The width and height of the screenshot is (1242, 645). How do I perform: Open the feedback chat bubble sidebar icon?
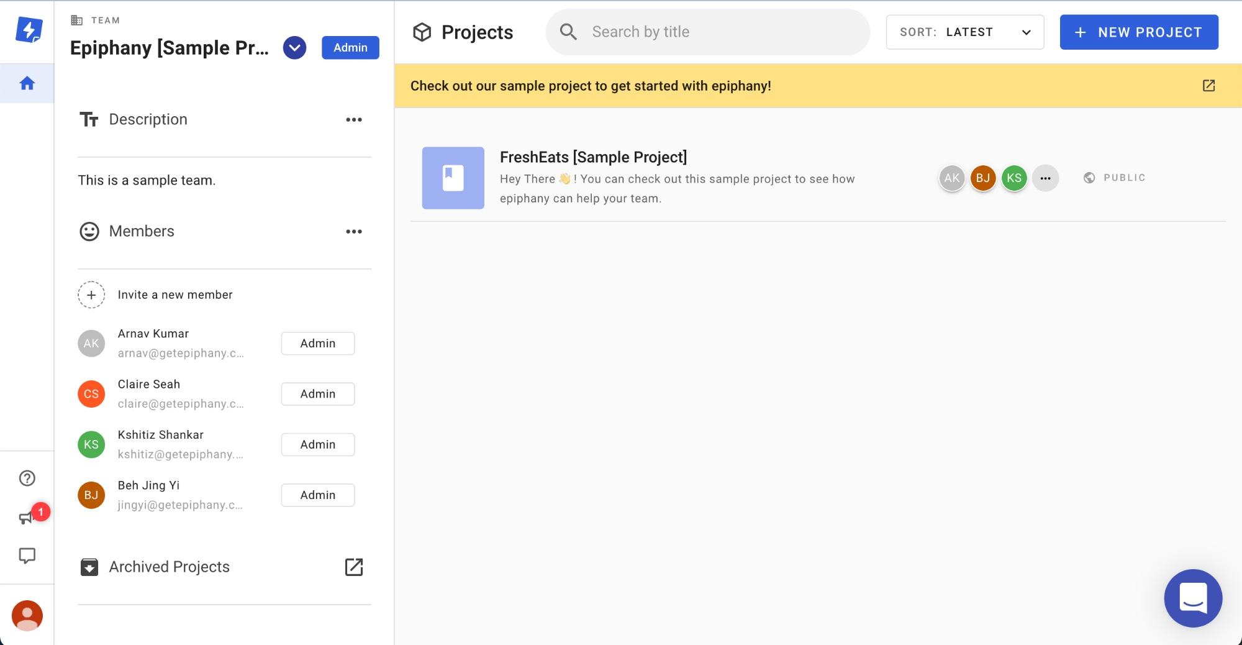tap(27, 556)
